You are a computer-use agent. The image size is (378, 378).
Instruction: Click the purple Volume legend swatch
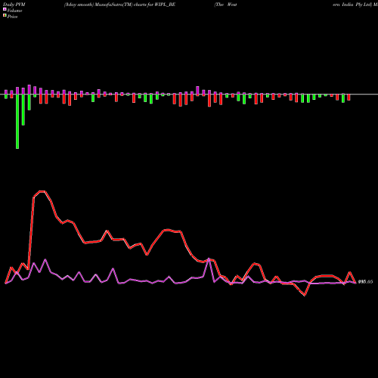(x=5, y=10)
